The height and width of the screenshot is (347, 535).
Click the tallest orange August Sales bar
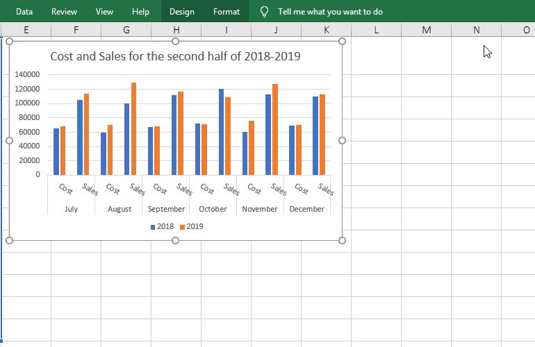(x=134, y=128)
